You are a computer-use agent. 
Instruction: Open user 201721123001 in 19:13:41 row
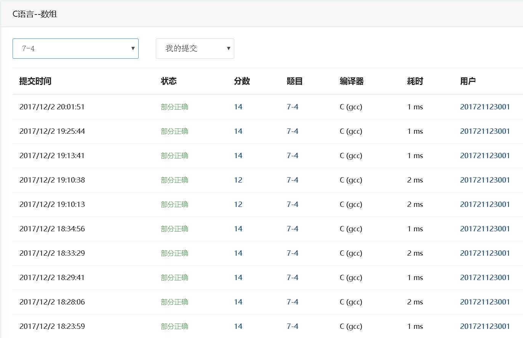pos(485,155)
